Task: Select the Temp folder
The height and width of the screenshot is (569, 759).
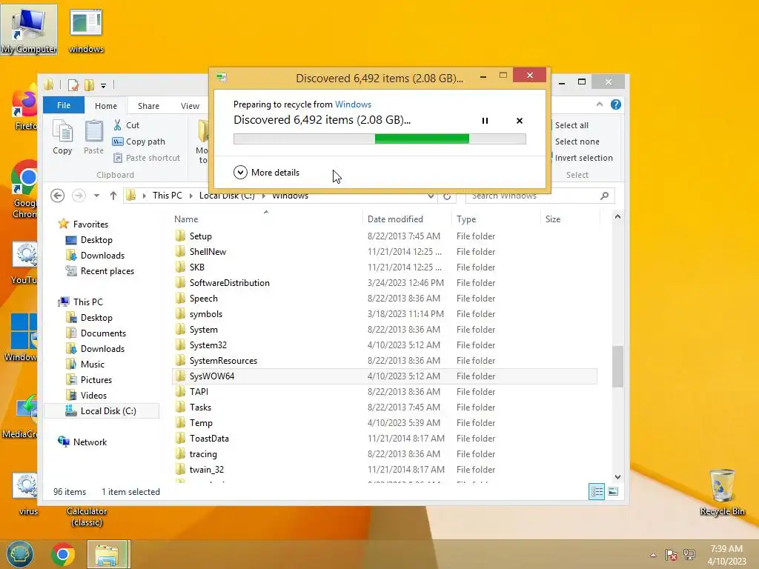Action: point(385,423)
